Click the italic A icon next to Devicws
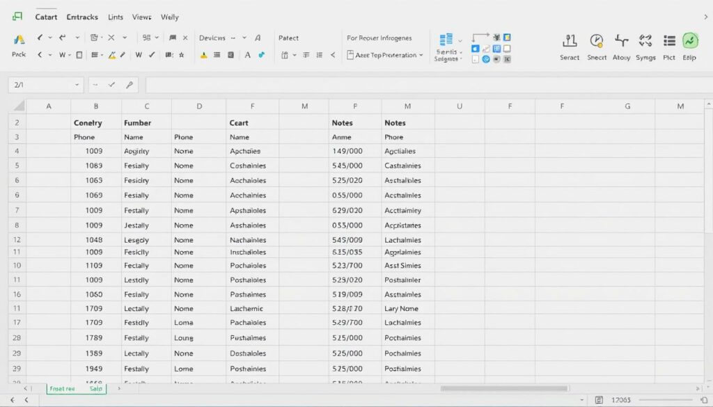 pos(258,38)
